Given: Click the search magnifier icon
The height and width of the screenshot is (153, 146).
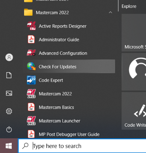Looking at the screenshot, I should [x=25, y=146].
